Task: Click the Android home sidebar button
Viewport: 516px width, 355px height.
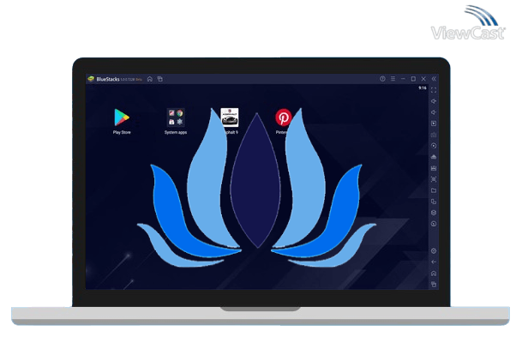Action: [x=434, y=274]
